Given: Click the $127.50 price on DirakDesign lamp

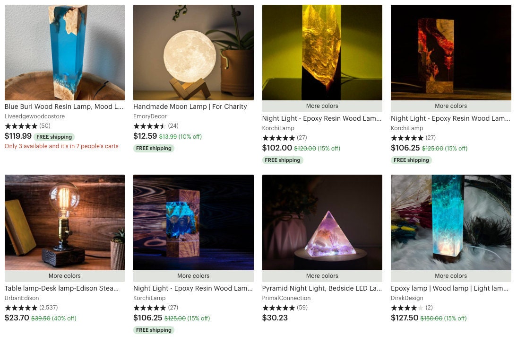Looking at the screenshot, I should (405, 318).
